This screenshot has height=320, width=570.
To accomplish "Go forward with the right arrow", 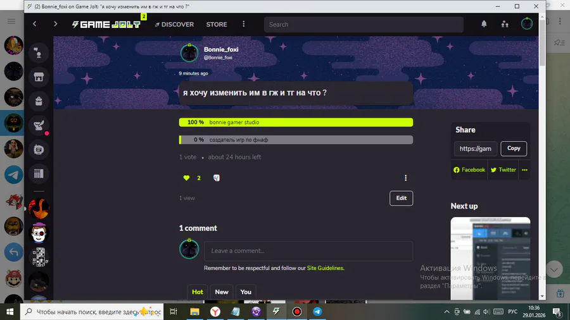I will [55, 24].
